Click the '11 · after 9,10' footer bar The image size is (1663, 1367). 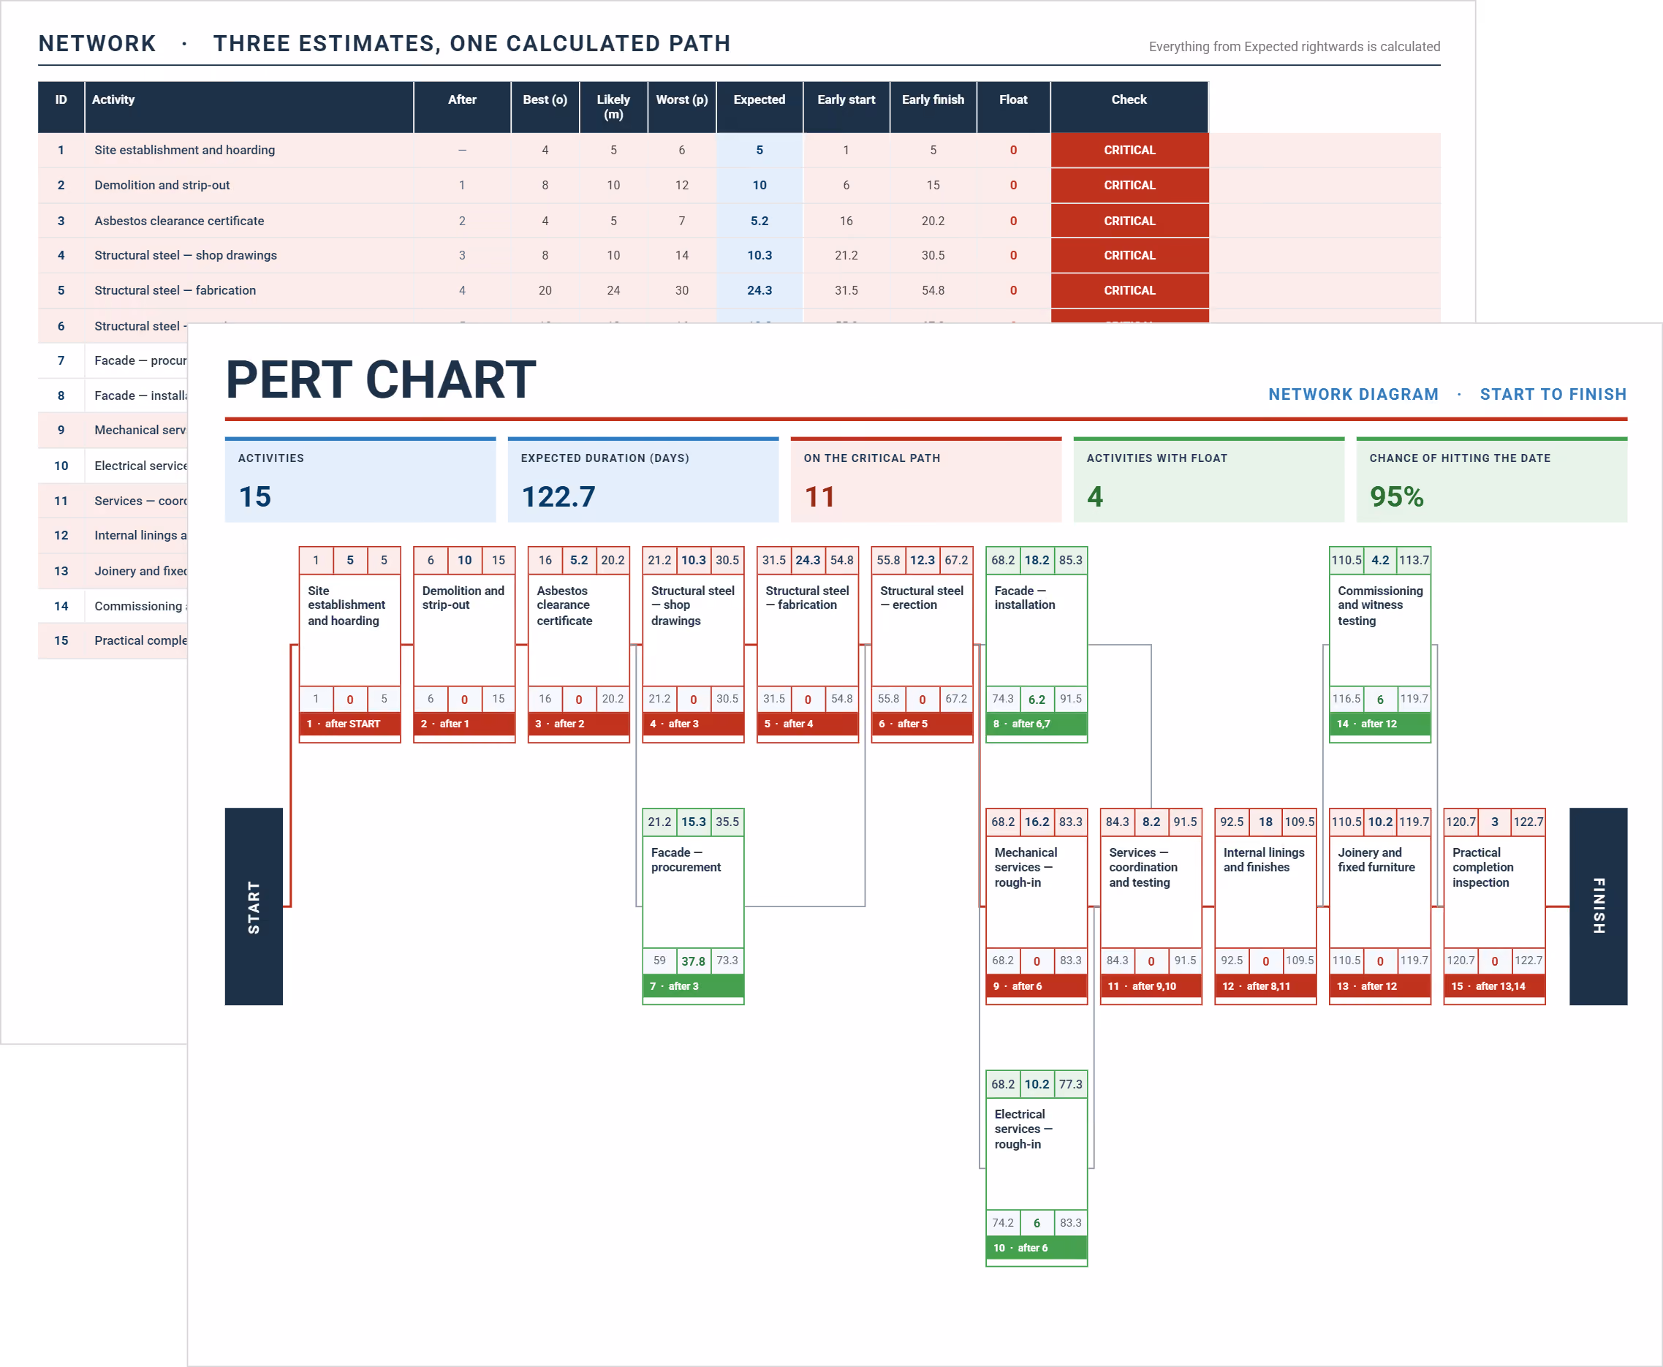click(x=1151, y=986)
